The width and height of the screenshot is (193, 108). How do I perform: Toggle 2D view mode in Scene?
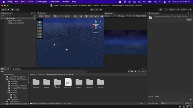tap(81, 16)
